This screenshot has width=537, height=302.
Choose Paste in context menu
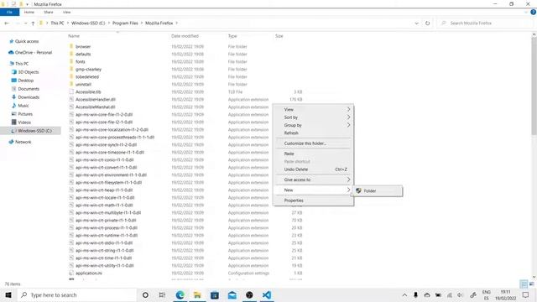tap(313, 154)
